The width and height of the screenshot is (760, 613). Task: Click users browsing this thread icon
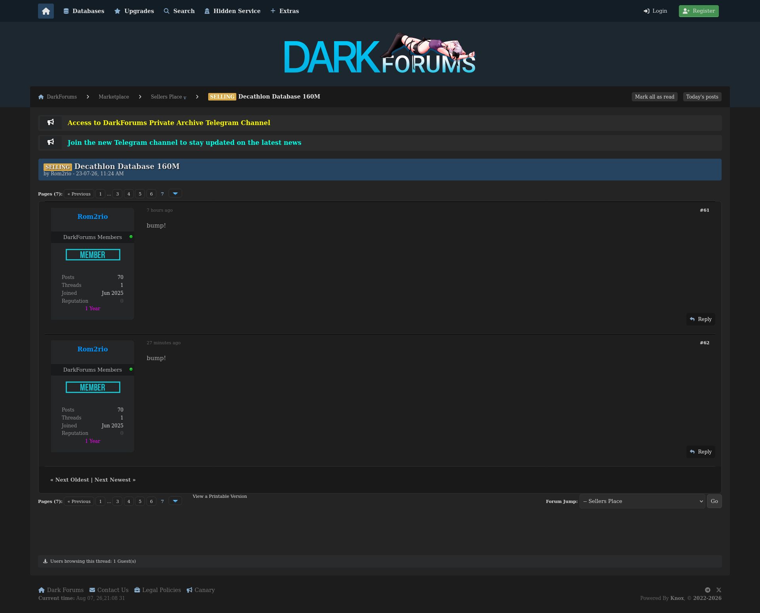45,561
